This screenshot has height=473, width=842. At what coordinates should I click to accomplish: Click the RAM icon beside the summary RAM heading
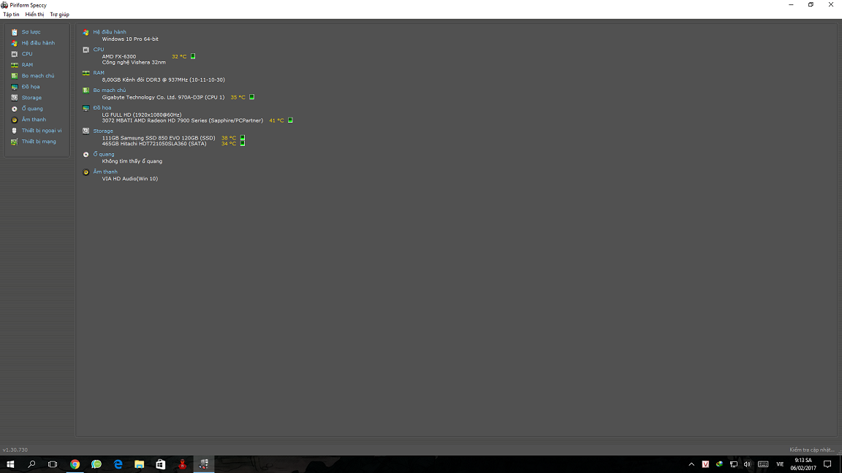[x=86, y=73]
